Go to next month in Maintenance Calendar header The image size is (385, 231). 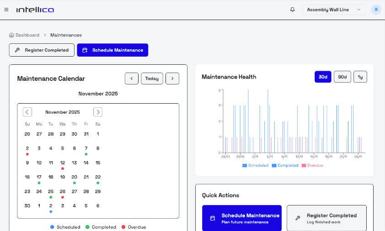[x=172, y=79]
